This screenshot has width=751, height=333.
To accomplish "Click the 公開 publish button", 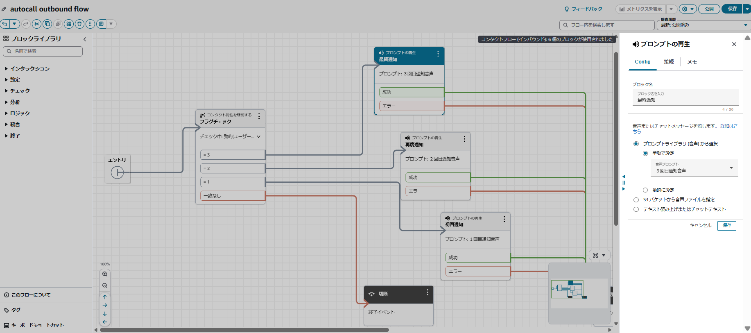I will 709,9.
